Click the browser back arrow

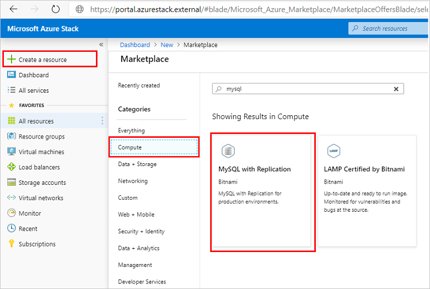pos(14,9)
